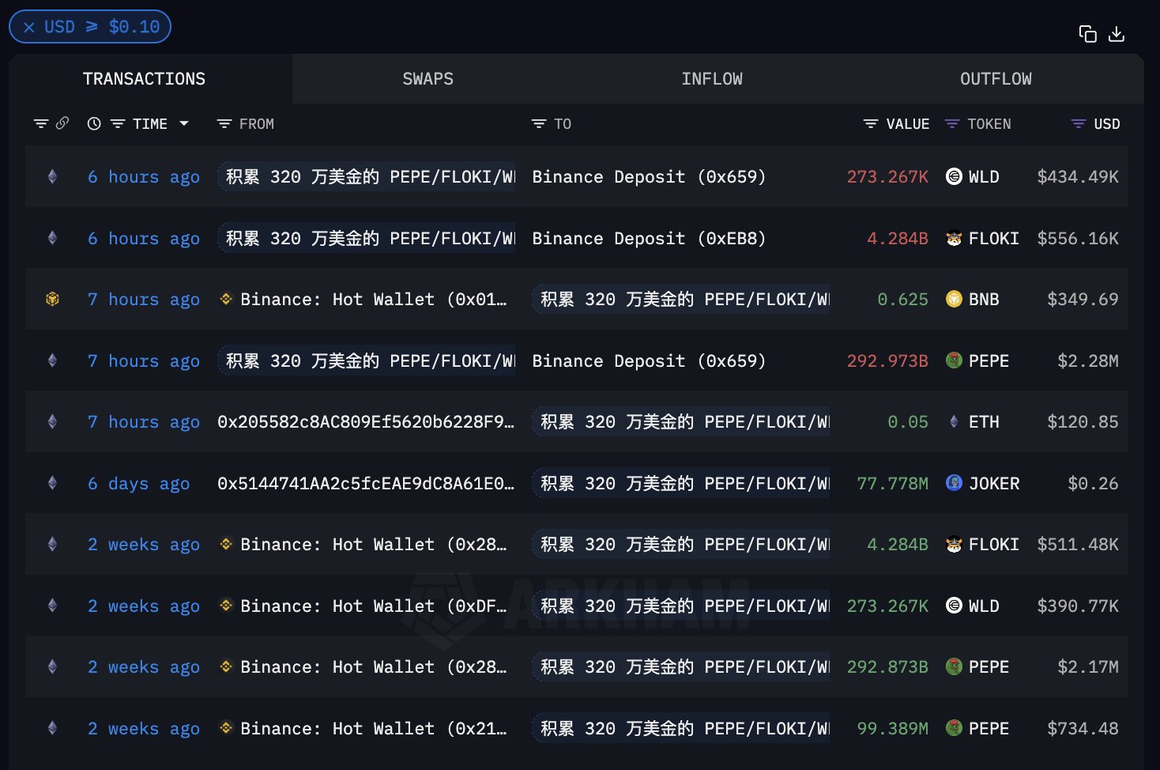Click the PEPE token icon in the $734.48 row

954,728
